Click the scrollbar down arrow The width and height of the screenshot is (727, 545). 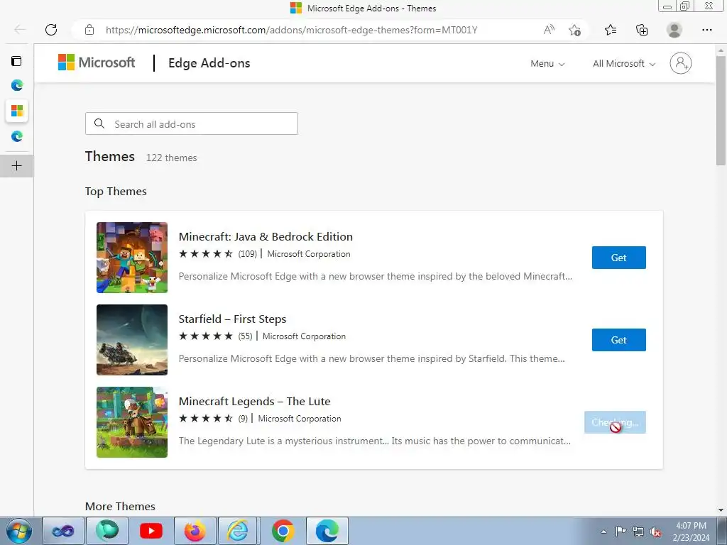[x=721, y=510]
